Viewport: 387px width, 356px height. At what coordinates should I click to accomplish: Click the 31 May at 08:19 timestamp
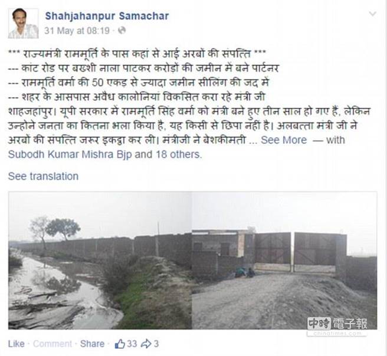77,31
